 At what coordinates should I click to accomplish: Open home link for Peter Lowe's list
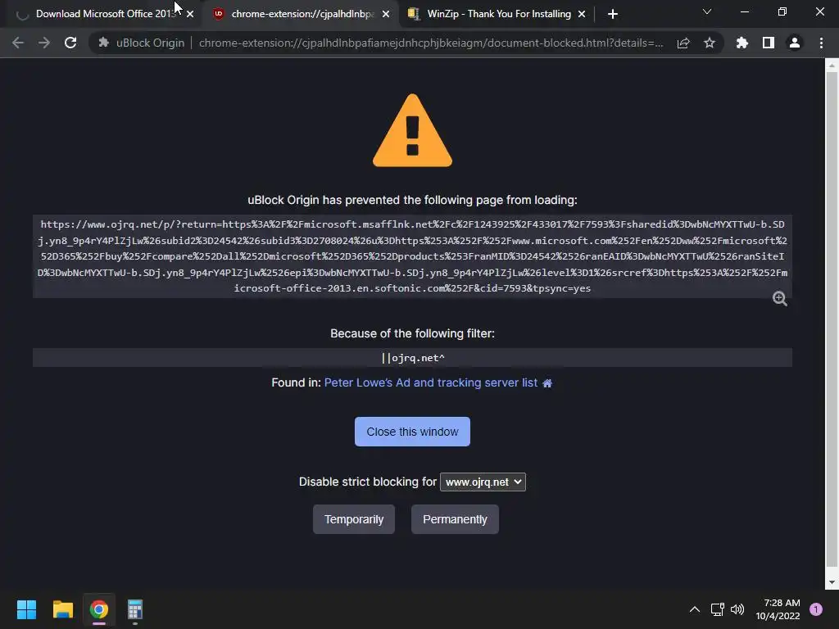[x=547, y=383]
